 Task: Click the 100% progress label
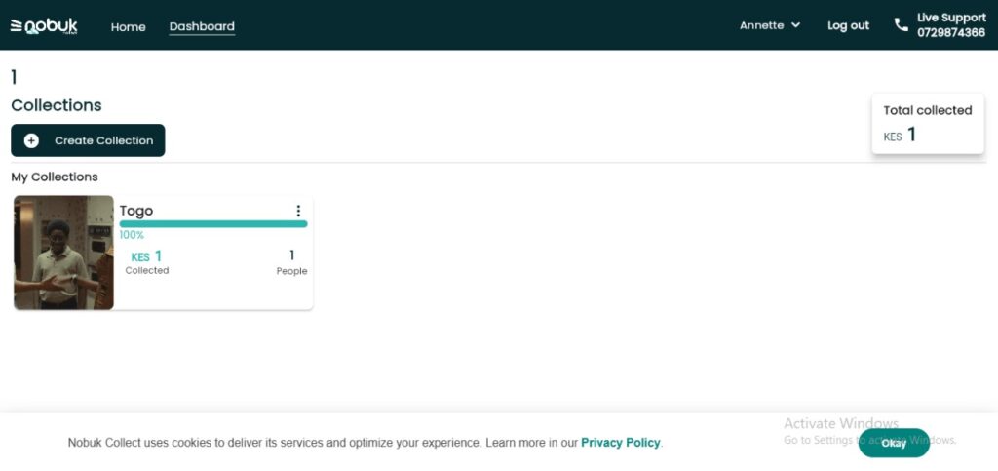(x=132, y=235)
